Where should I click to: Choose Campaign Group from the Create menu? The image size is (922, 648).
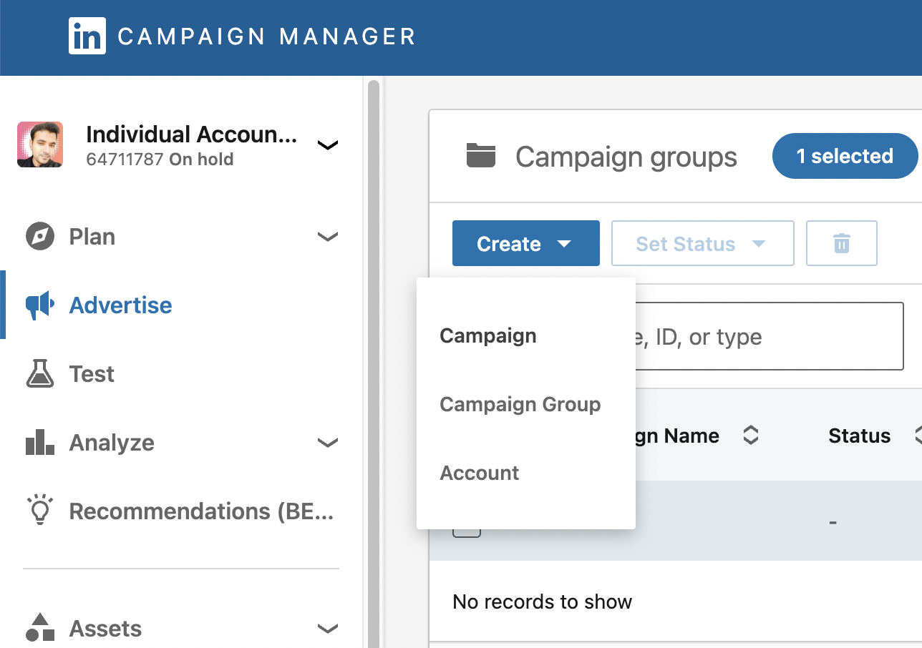[520, 405]
